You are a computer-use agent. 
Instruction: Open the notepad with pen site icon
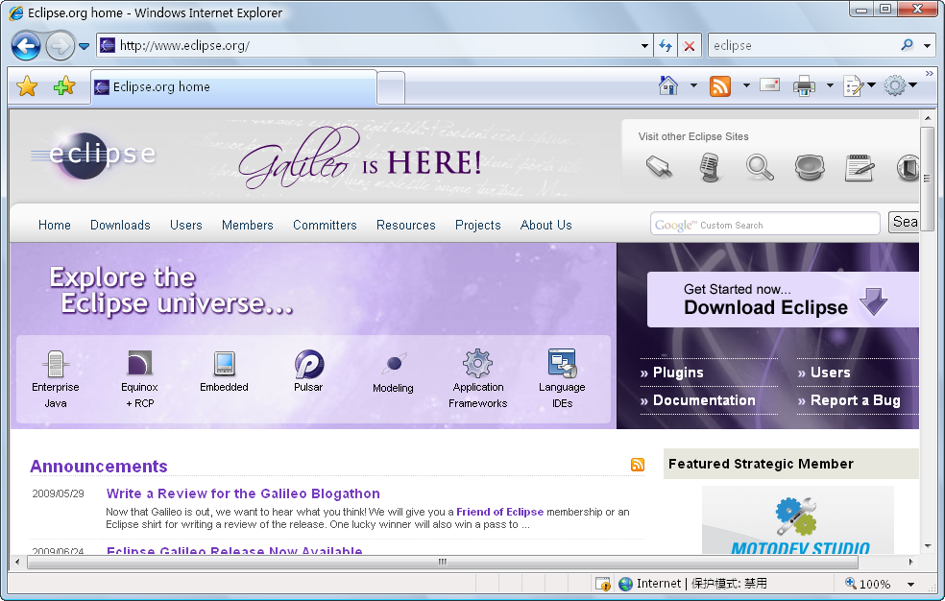pos(860,167)
